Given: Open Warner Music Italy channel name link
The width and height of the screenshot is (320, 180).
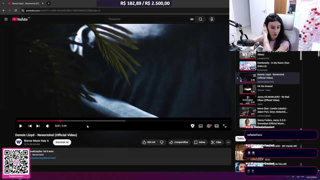Looking at the screenshot, I should 35,141.
